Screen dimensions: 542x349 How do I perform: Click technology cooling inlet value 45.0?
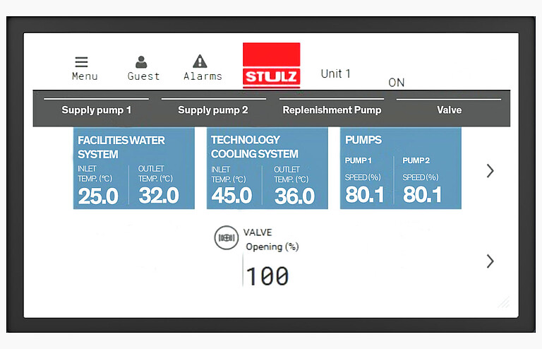click(232, 196)
